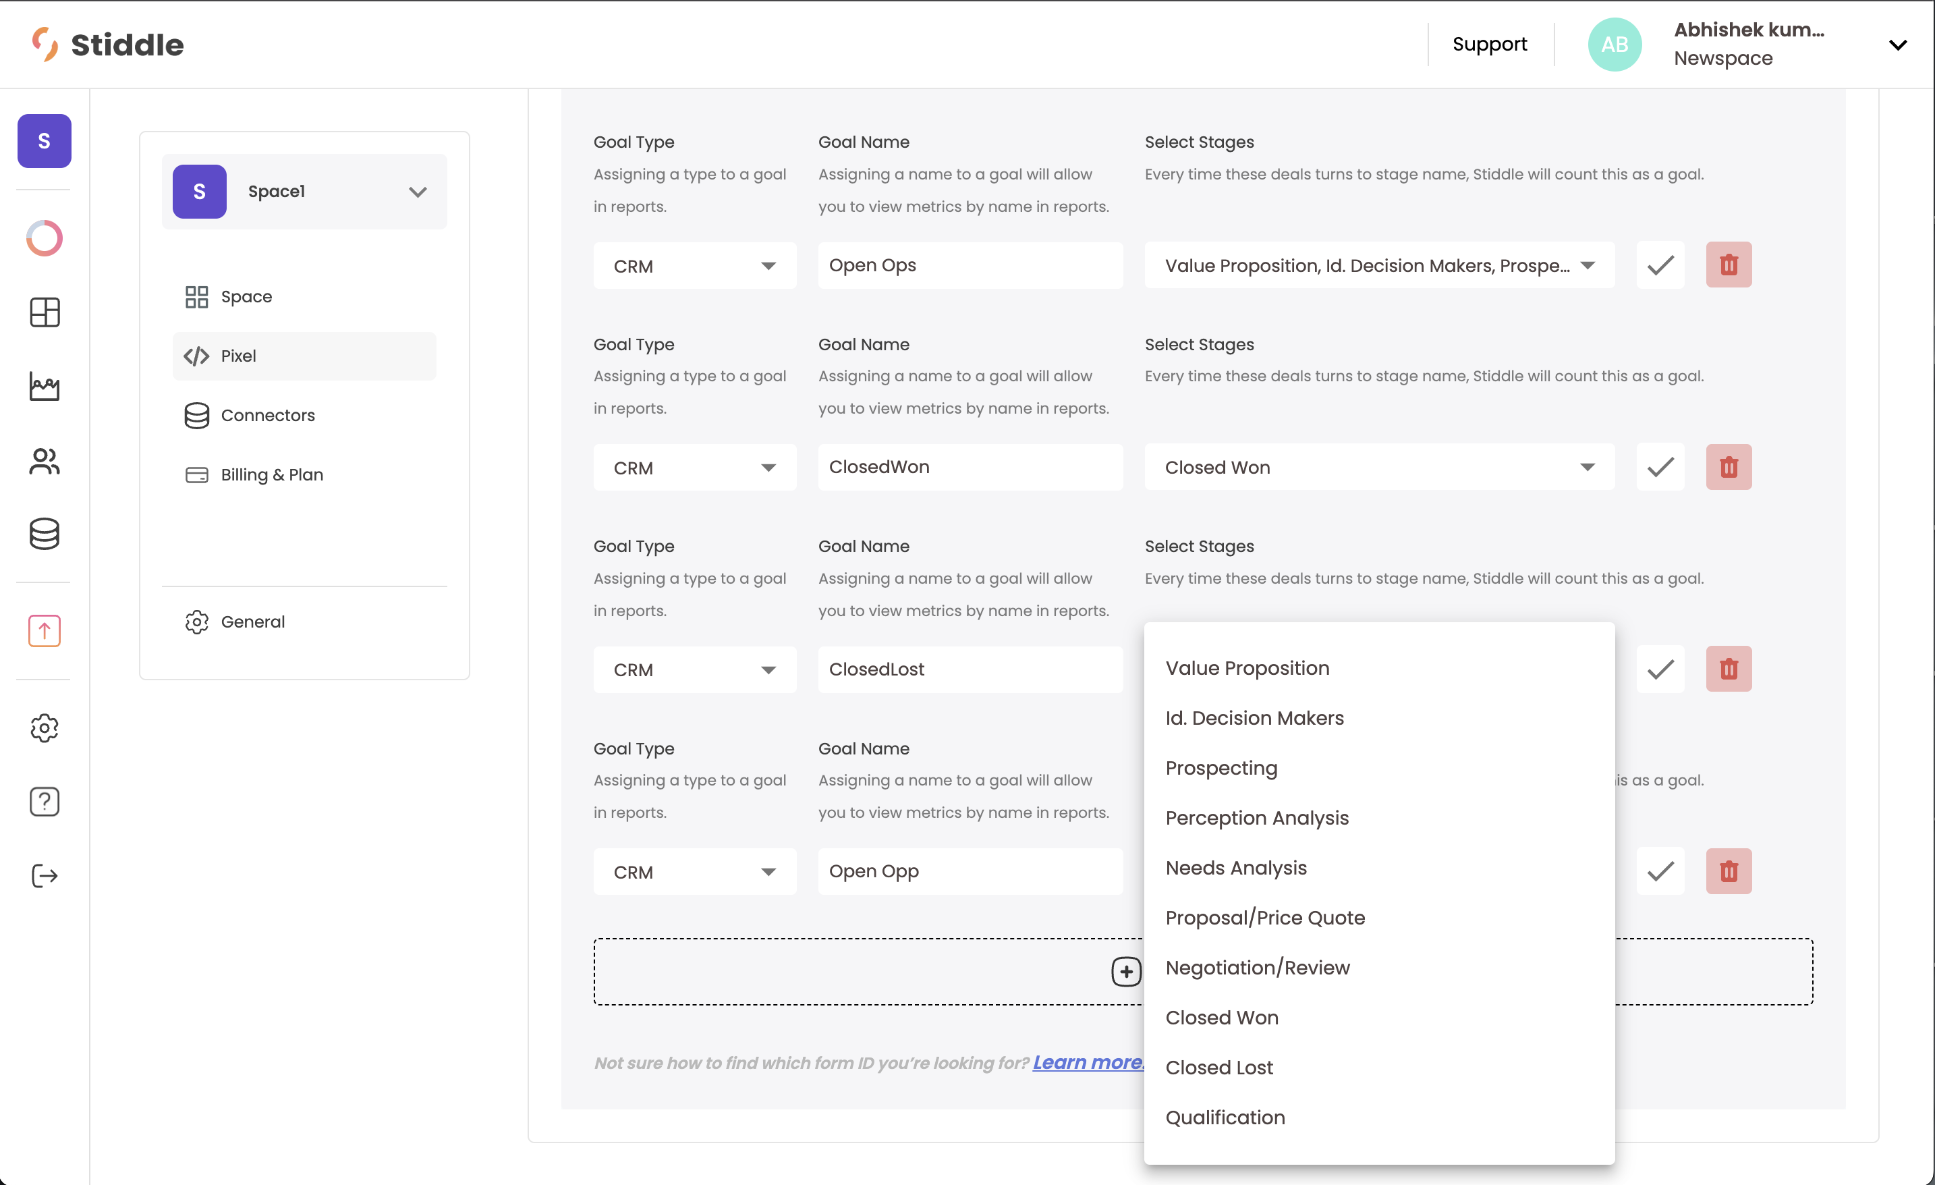The height and width of the screenshot is (1185, 1935).
Task: Select Closed Lost from stages list
Action: tap(1218, 1067)
